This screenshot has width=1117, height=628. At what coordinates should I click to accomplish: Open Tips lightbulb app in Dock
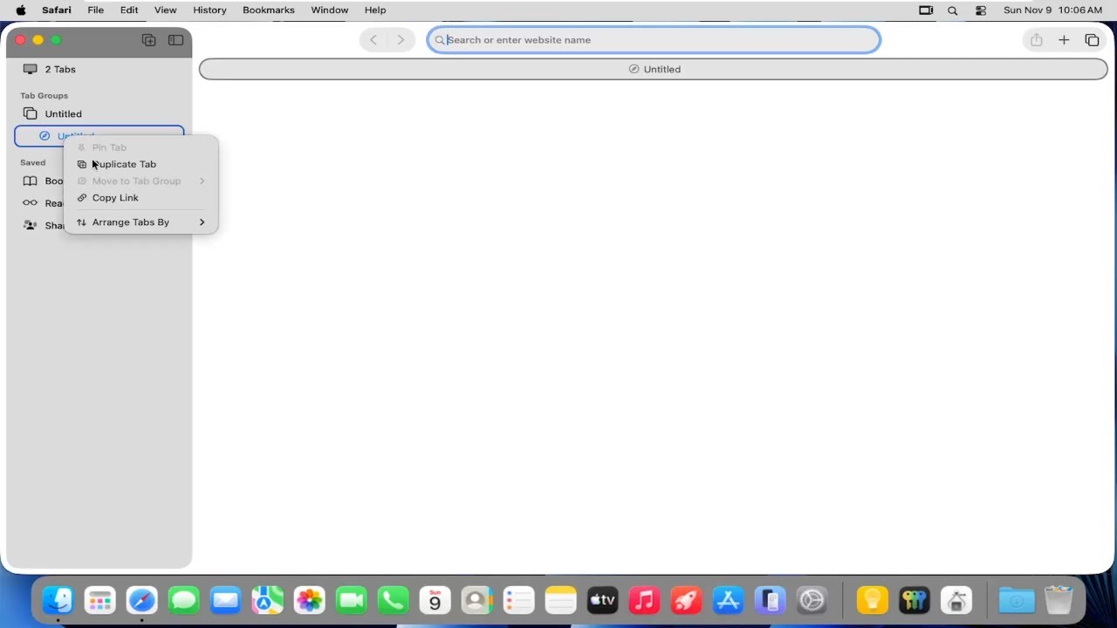tap(872, 600)
